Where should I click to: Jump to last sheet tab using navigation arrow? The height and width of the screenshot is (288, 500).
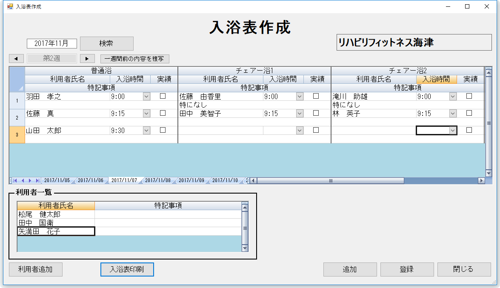pyautogui.click(x=37, y=180)
